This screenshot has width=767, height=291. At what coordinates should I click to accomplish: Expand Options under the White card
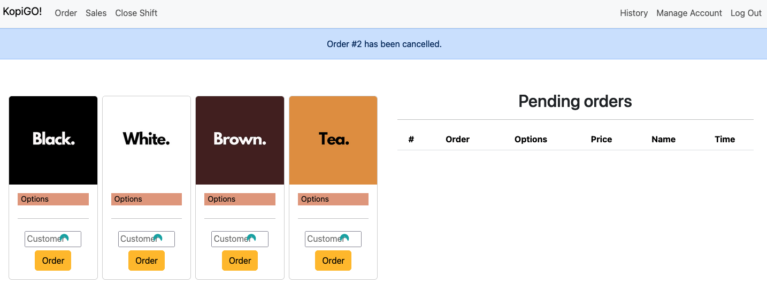[147, 199]
